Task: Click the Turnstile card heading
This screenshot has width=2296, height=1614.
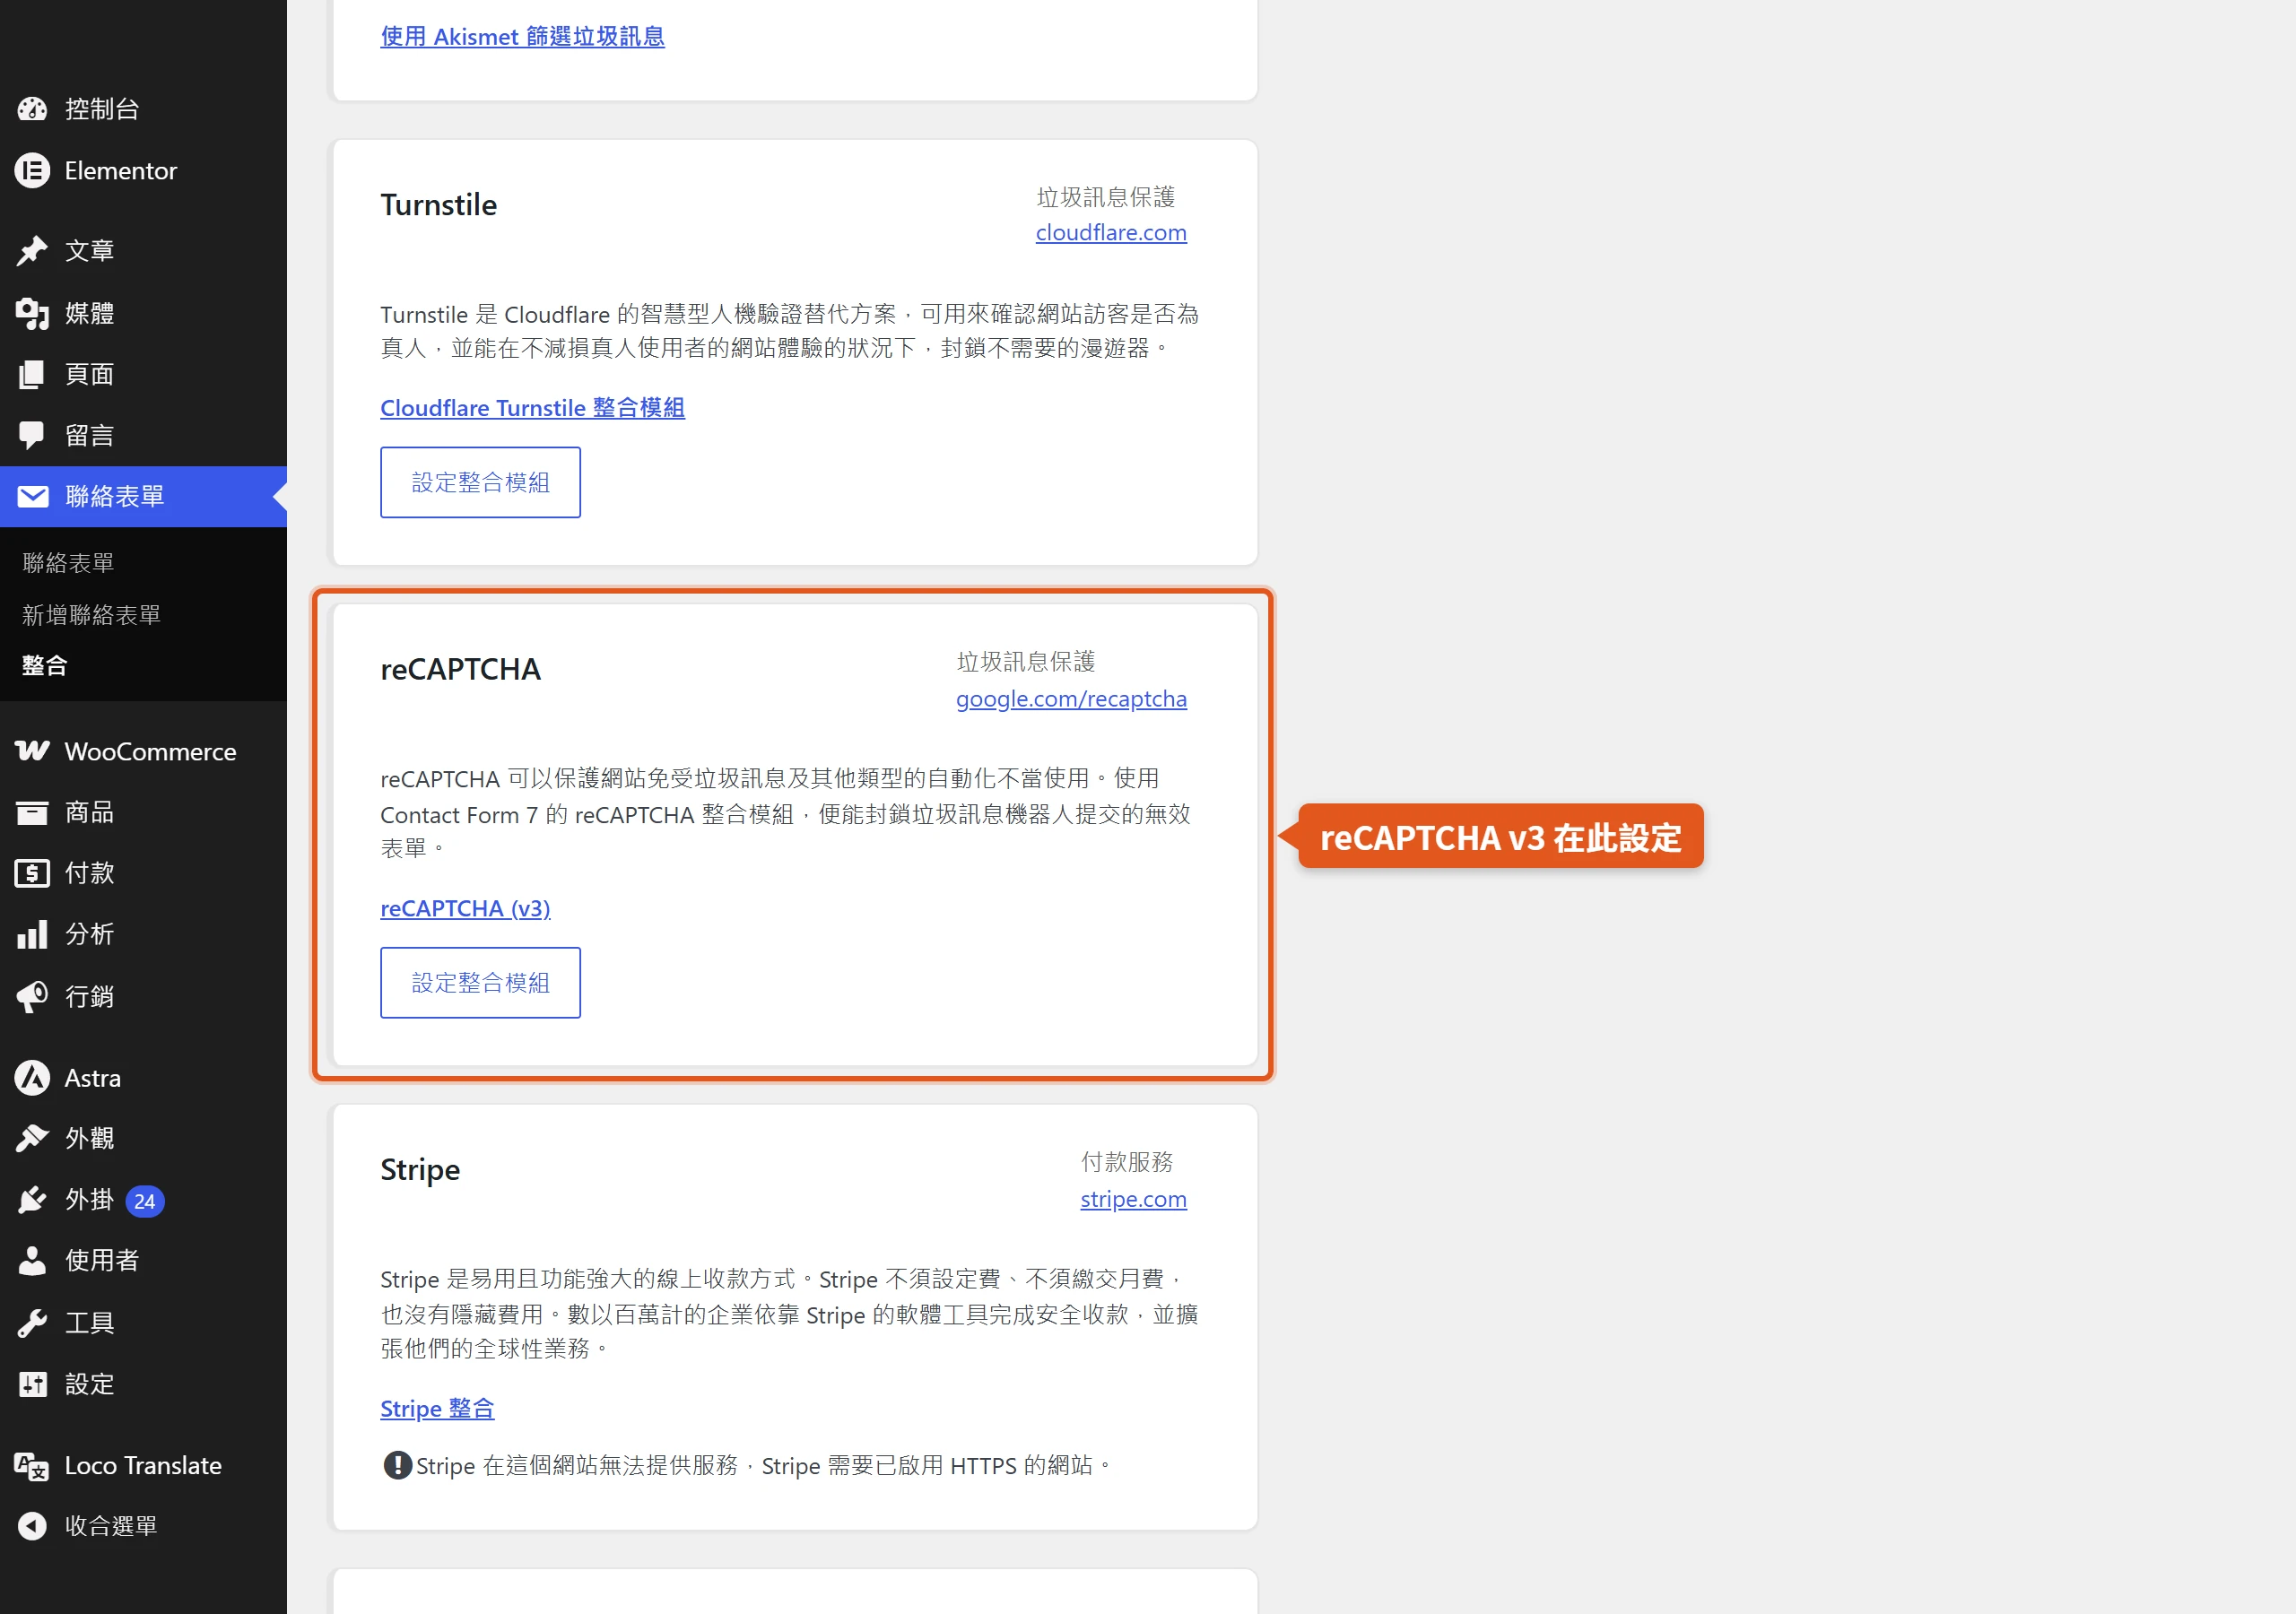Action: pyautogui.click(x=438, y=205)
